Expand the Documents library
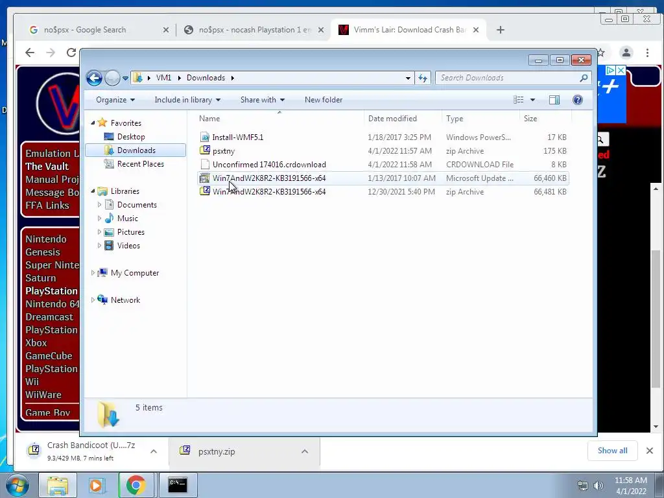The height and width of the screenshot is (498, 664). (x=99, y=205)
